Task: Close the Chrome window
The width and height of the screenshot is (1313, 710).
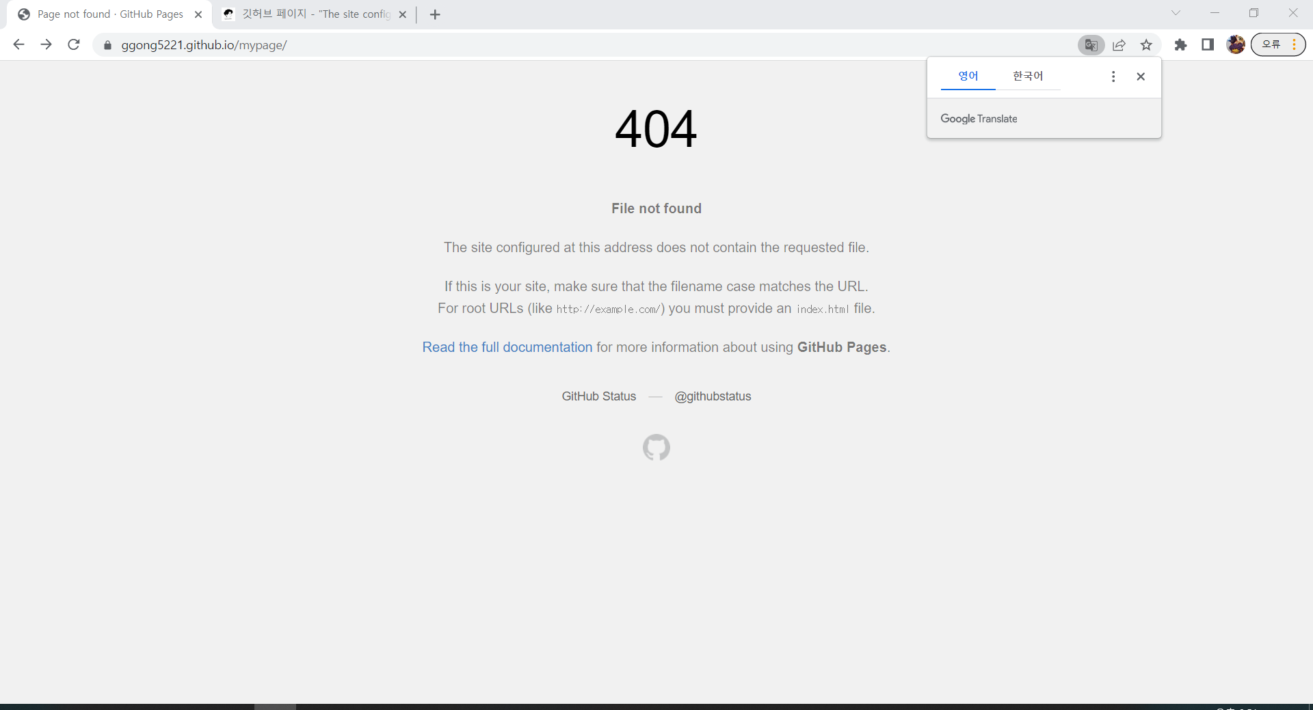Action: point(1292,13)
